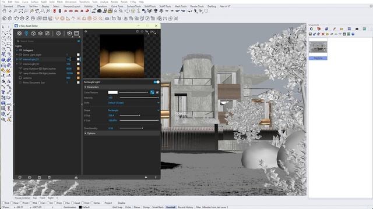The width and height of the screenshot is (373, 209).
Task: Open the Geometry category icon in Asset Editor
Action: point(33,34)
